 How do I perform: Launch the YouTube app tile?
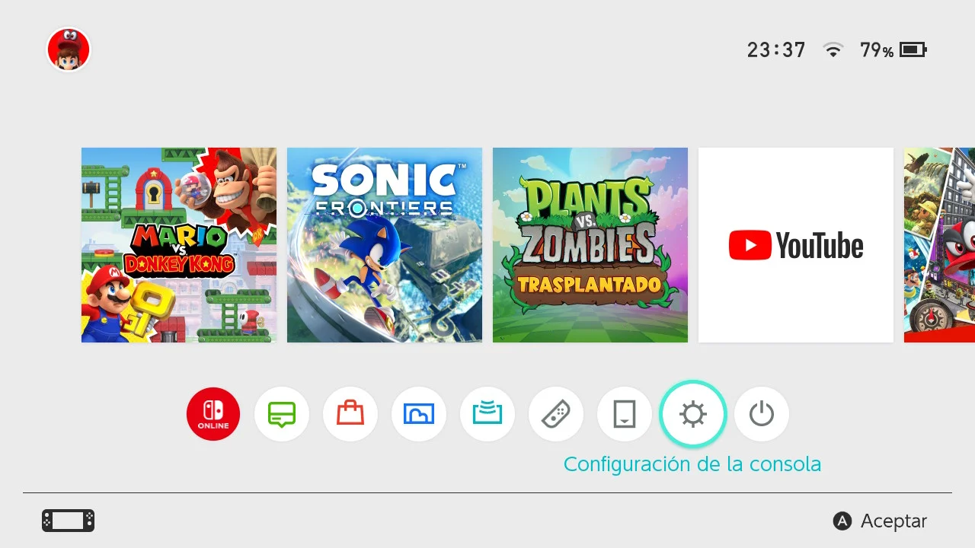click(796, 245)
